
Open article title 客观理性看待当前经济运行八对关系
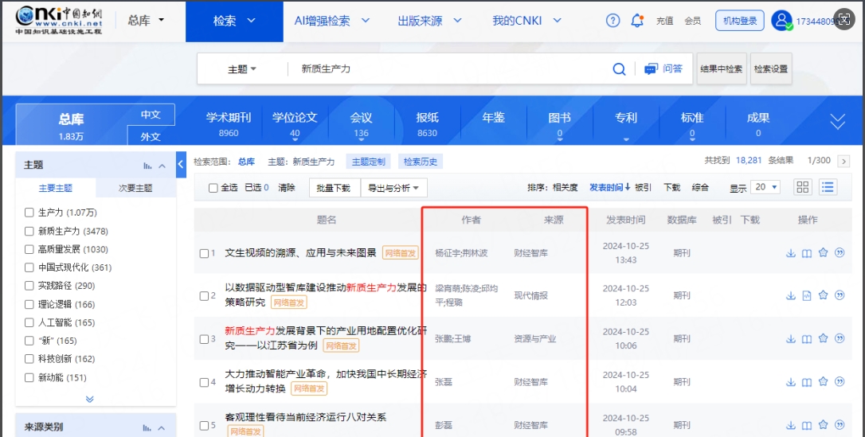click(306, 417)
